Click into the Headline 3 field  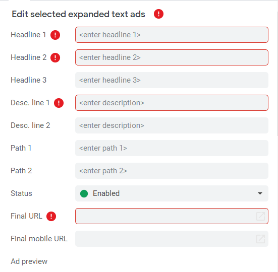click(x=172, y=80)
